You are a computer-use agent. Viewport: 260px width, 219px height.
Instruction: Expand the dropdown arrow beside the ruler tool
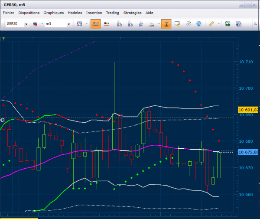(218, 24)
